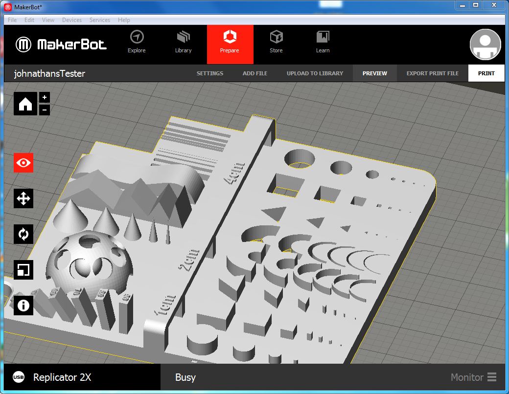509x394 pixels.
Task: Select the Move arrows tool
Action: (x=23, y=198)
